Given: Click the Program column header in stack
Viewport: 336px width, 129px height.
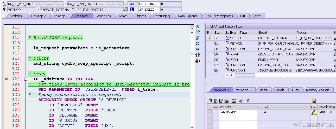Looking at the screenshot, I should (x=315, y=33).
